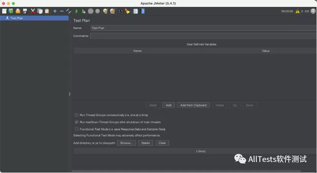
Task: Enable Functional Test Mode checkbox
Action: (77, 129)
